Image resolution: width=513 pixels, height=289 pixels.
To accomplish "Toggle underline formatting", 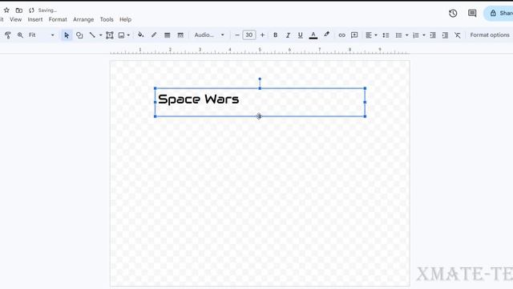I will pos(301,35).
